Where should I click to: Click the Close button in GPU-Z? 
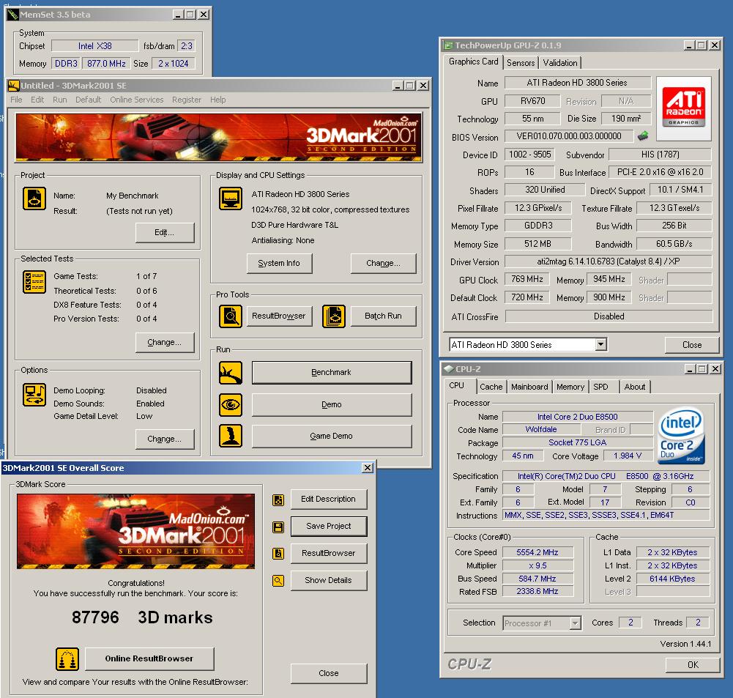click(692, 344)
